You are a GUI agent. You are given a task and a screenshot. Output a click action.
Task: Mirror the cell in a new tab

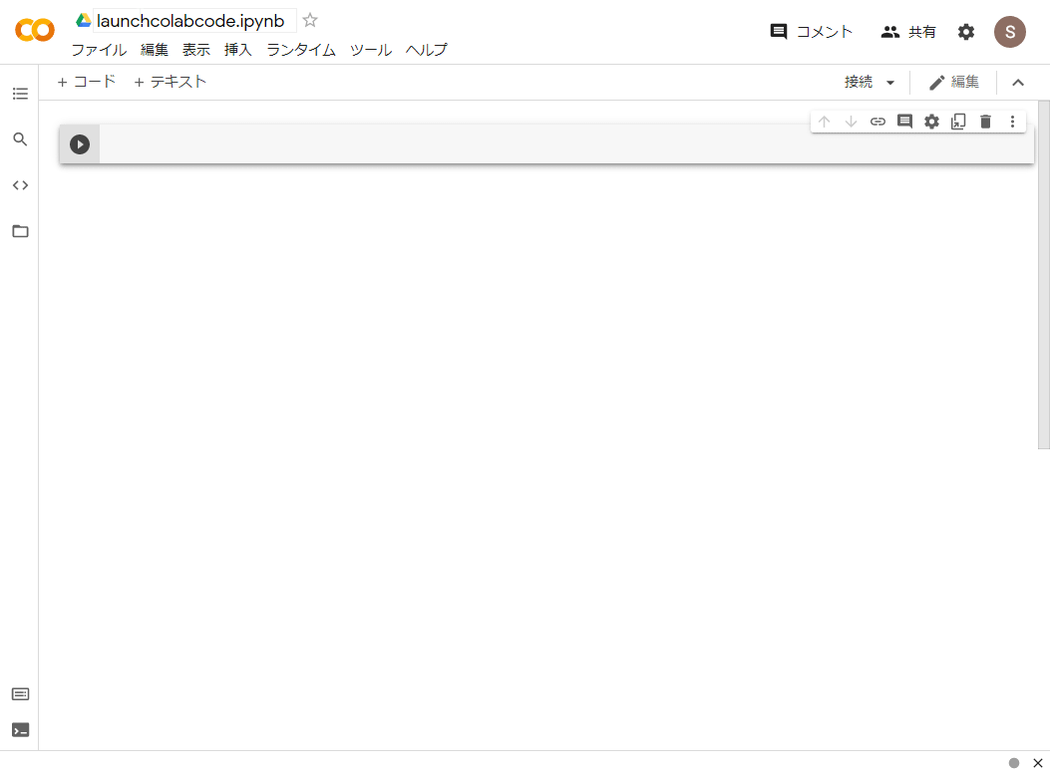pyautogui.click(x=958, y=121)
